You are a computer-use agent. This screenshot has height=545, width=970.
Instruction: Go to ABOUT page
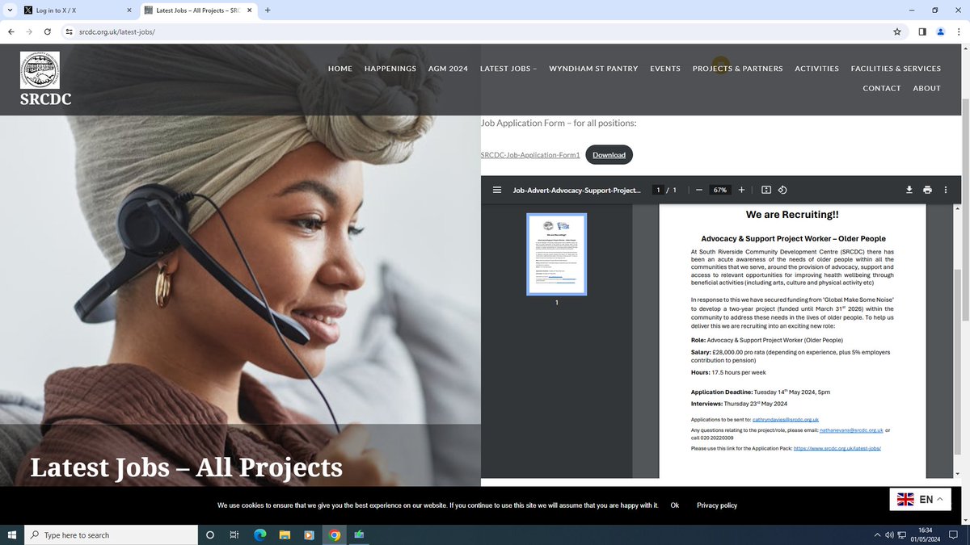(927, 88)
